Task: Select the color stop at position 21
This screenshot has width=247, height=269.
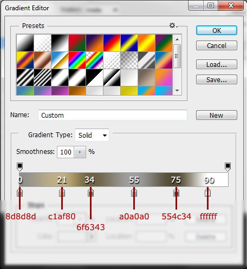Action: click(x=62, y=192)
